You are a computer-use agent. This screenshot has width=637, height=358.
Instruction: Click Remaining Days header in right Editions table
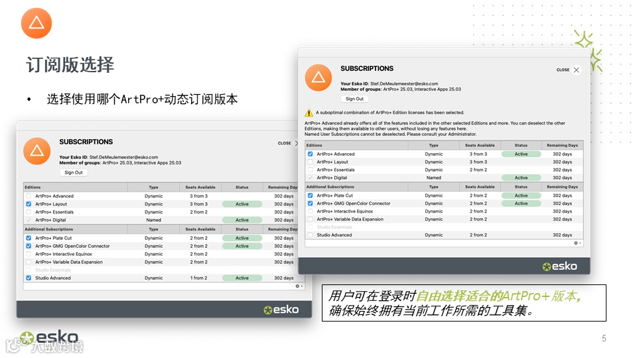point(562,145)
